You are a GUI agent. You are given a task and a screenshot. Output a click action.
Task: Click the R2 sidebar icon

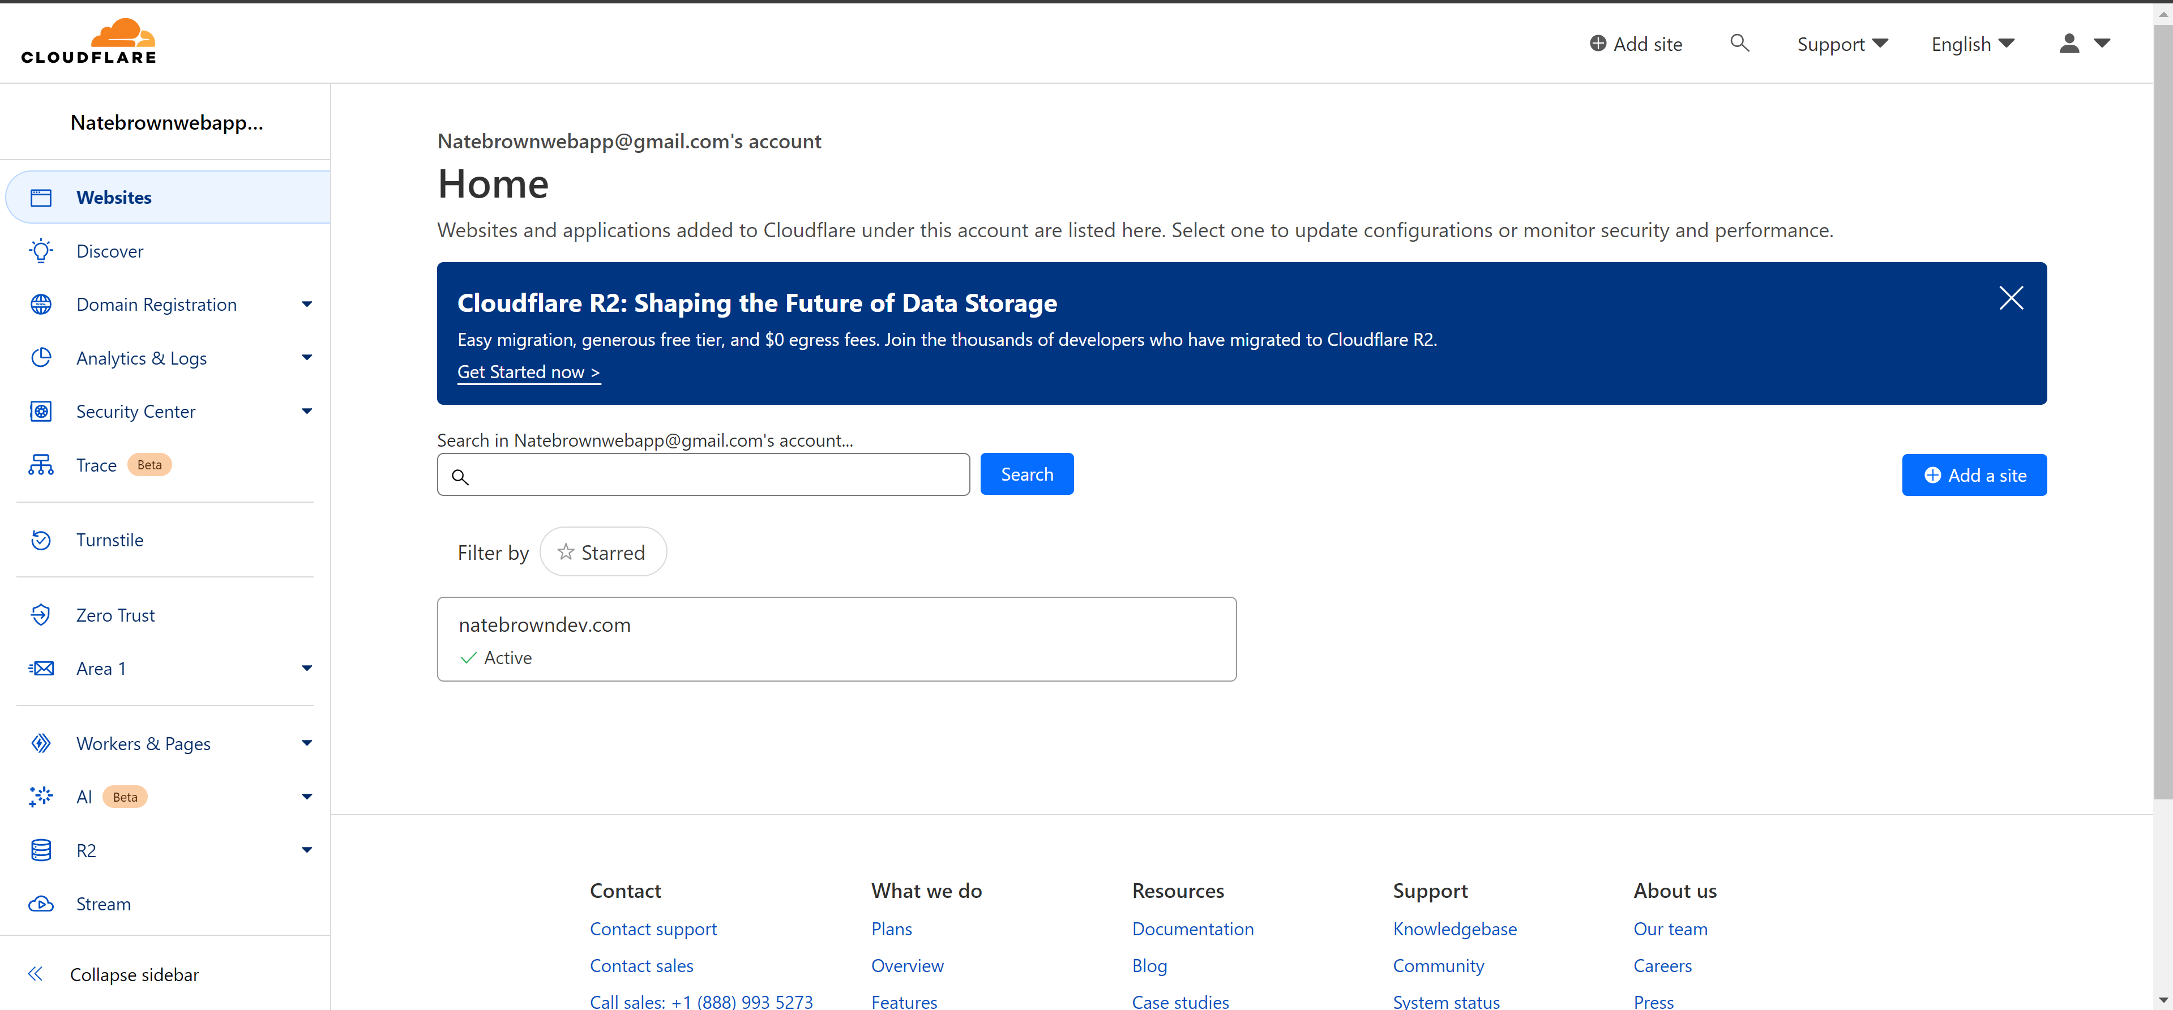pyautogui.click(x=40, y=851)
